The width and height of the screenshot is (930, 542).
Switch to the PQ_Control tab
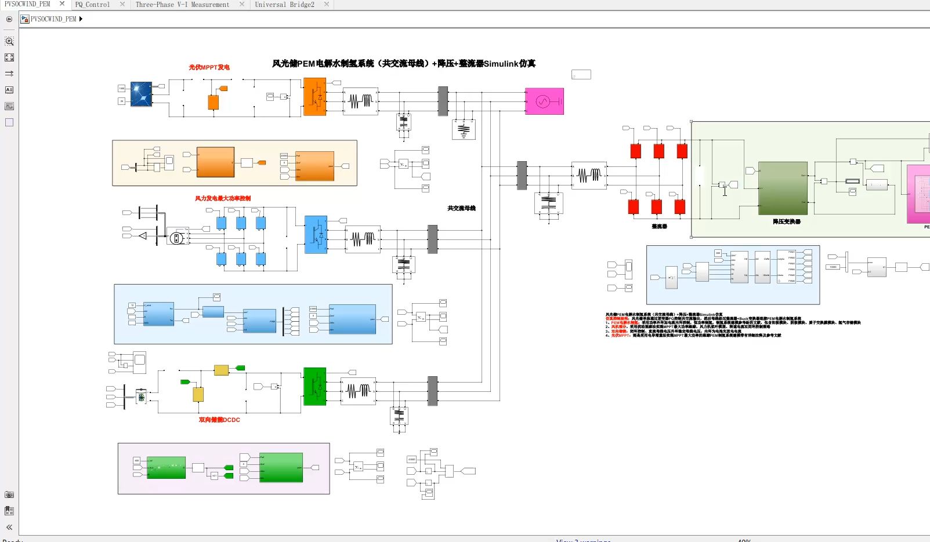click(93, 5)
